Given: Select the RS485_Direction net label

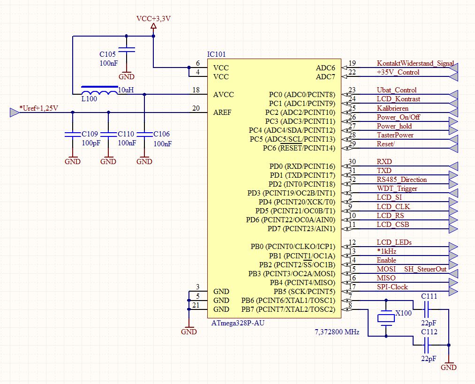Looking at the screenshot, I should 402,180.
